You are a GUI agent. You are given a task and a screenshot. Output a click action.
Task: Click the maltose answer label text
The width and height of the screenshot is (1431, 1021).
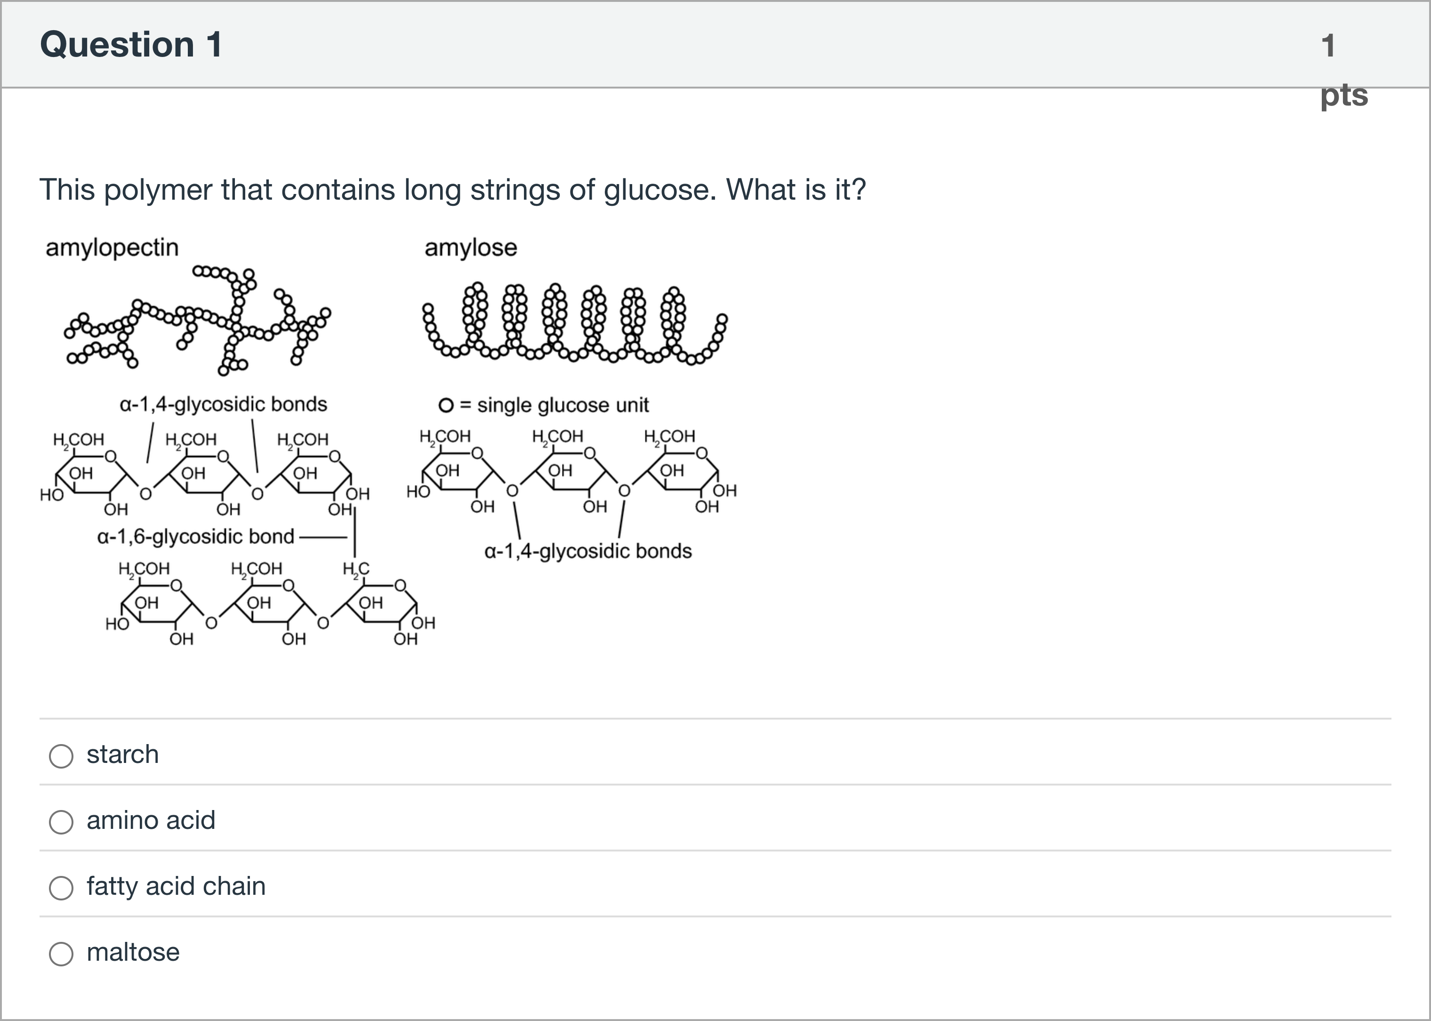point(133,953)
